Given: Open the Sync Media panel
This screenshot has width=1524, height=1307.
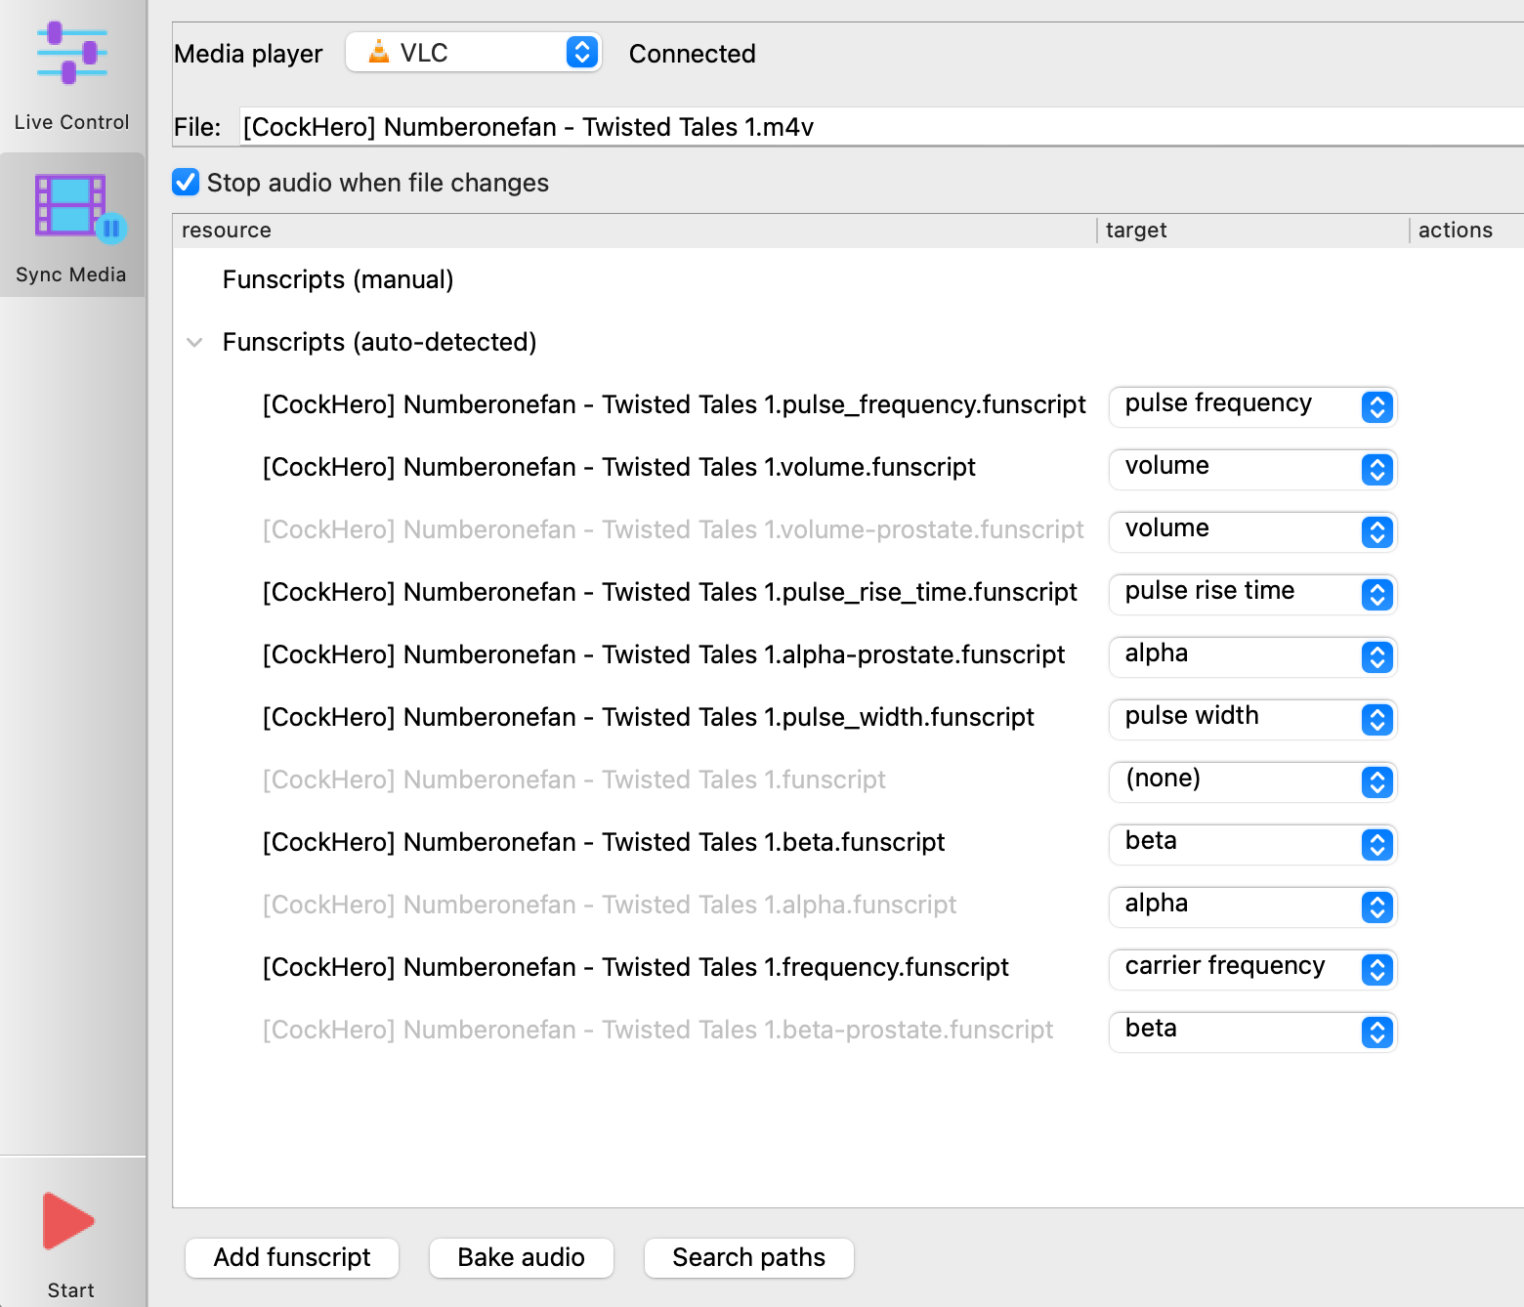Looking at the screenshot, I should tap(71, 227).
